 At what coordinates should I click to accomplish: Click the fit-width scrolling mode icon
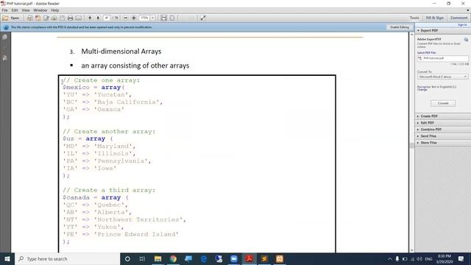(x=163, y=18)
